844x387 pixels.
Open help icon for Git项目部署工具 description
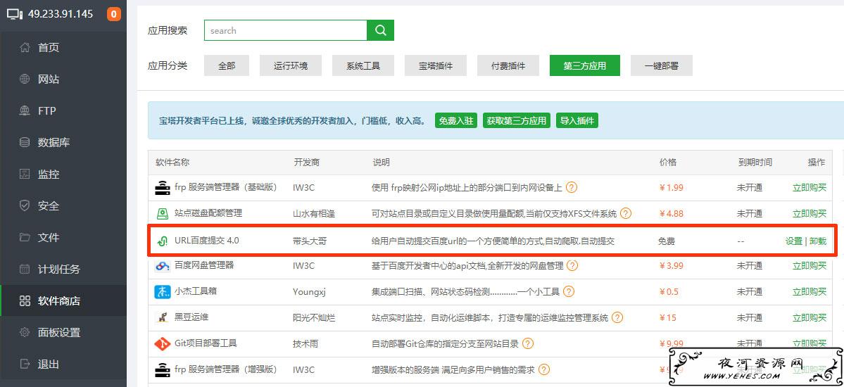pyautogui.click(x=528, y=343)
